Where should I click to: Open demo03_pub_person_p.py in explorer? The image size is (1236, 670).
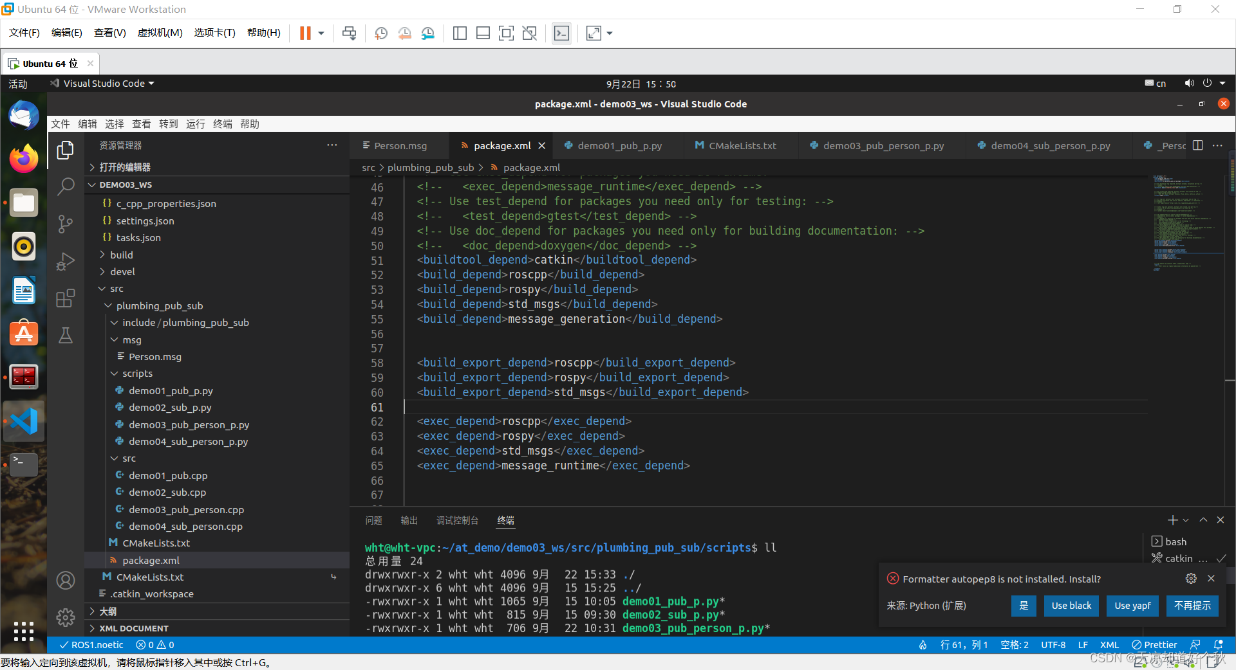pos(189,425)
